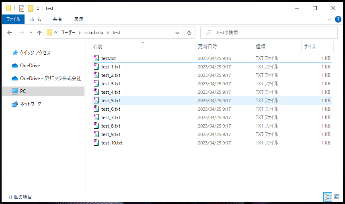Open ネットワーク in the navigation pane
Image resolution: width=345 pixels, height=204 pixels.
(31, 104)
